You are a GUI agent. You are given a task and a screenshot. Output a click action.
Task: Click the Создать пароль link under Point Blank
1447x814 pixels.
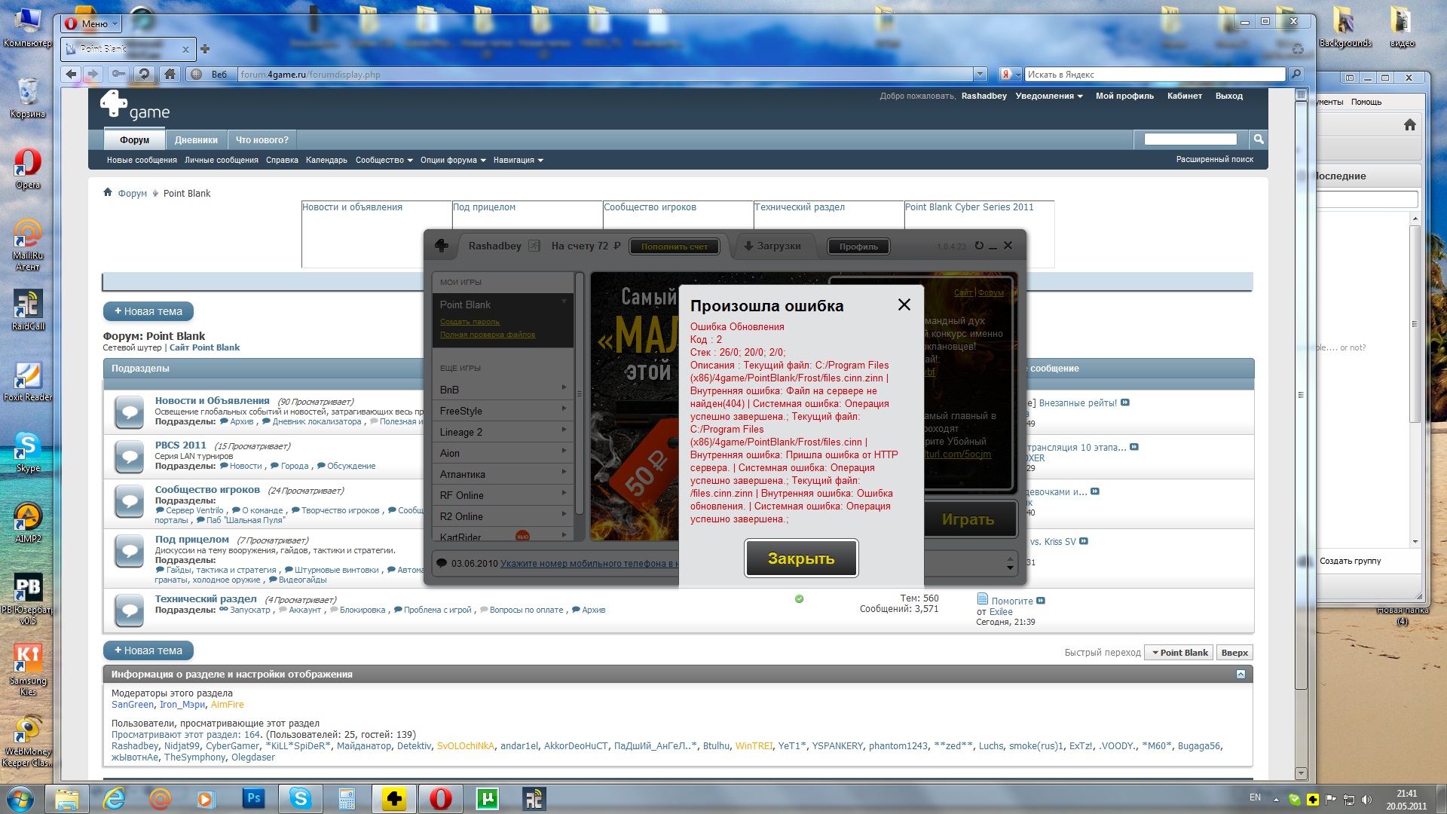click(470, 322)
